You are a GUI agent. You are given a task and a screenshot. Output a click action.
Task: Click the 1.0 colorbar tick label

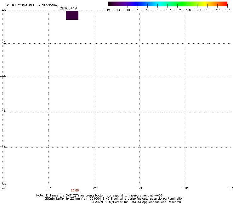coord(227,10)
